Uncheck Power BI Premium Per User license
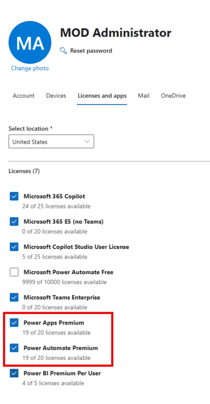This screenshot has width=210, height=404. tap(14, 373)
